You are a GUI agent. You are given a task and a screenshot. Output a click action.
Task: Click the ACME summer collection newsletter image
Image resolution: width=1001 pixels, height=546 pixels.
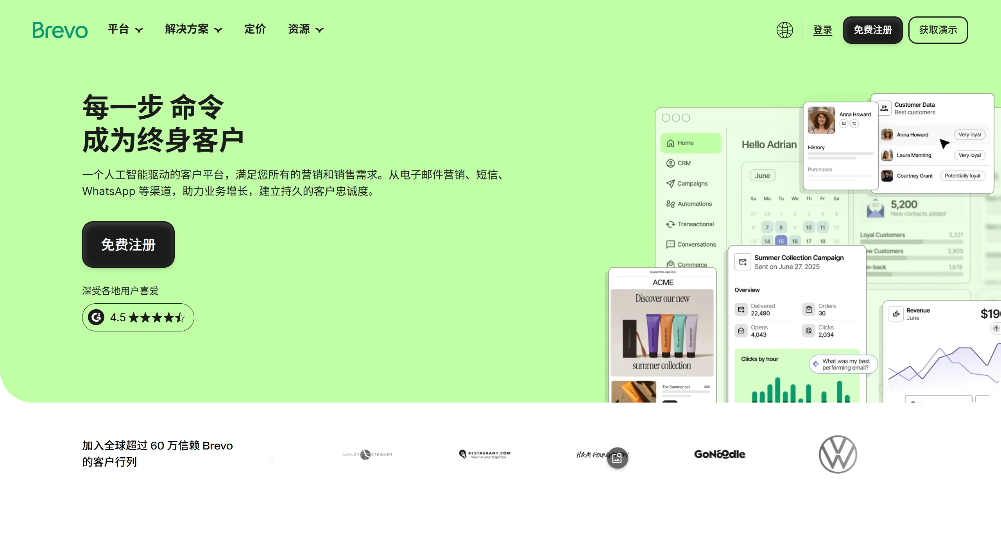662,333
